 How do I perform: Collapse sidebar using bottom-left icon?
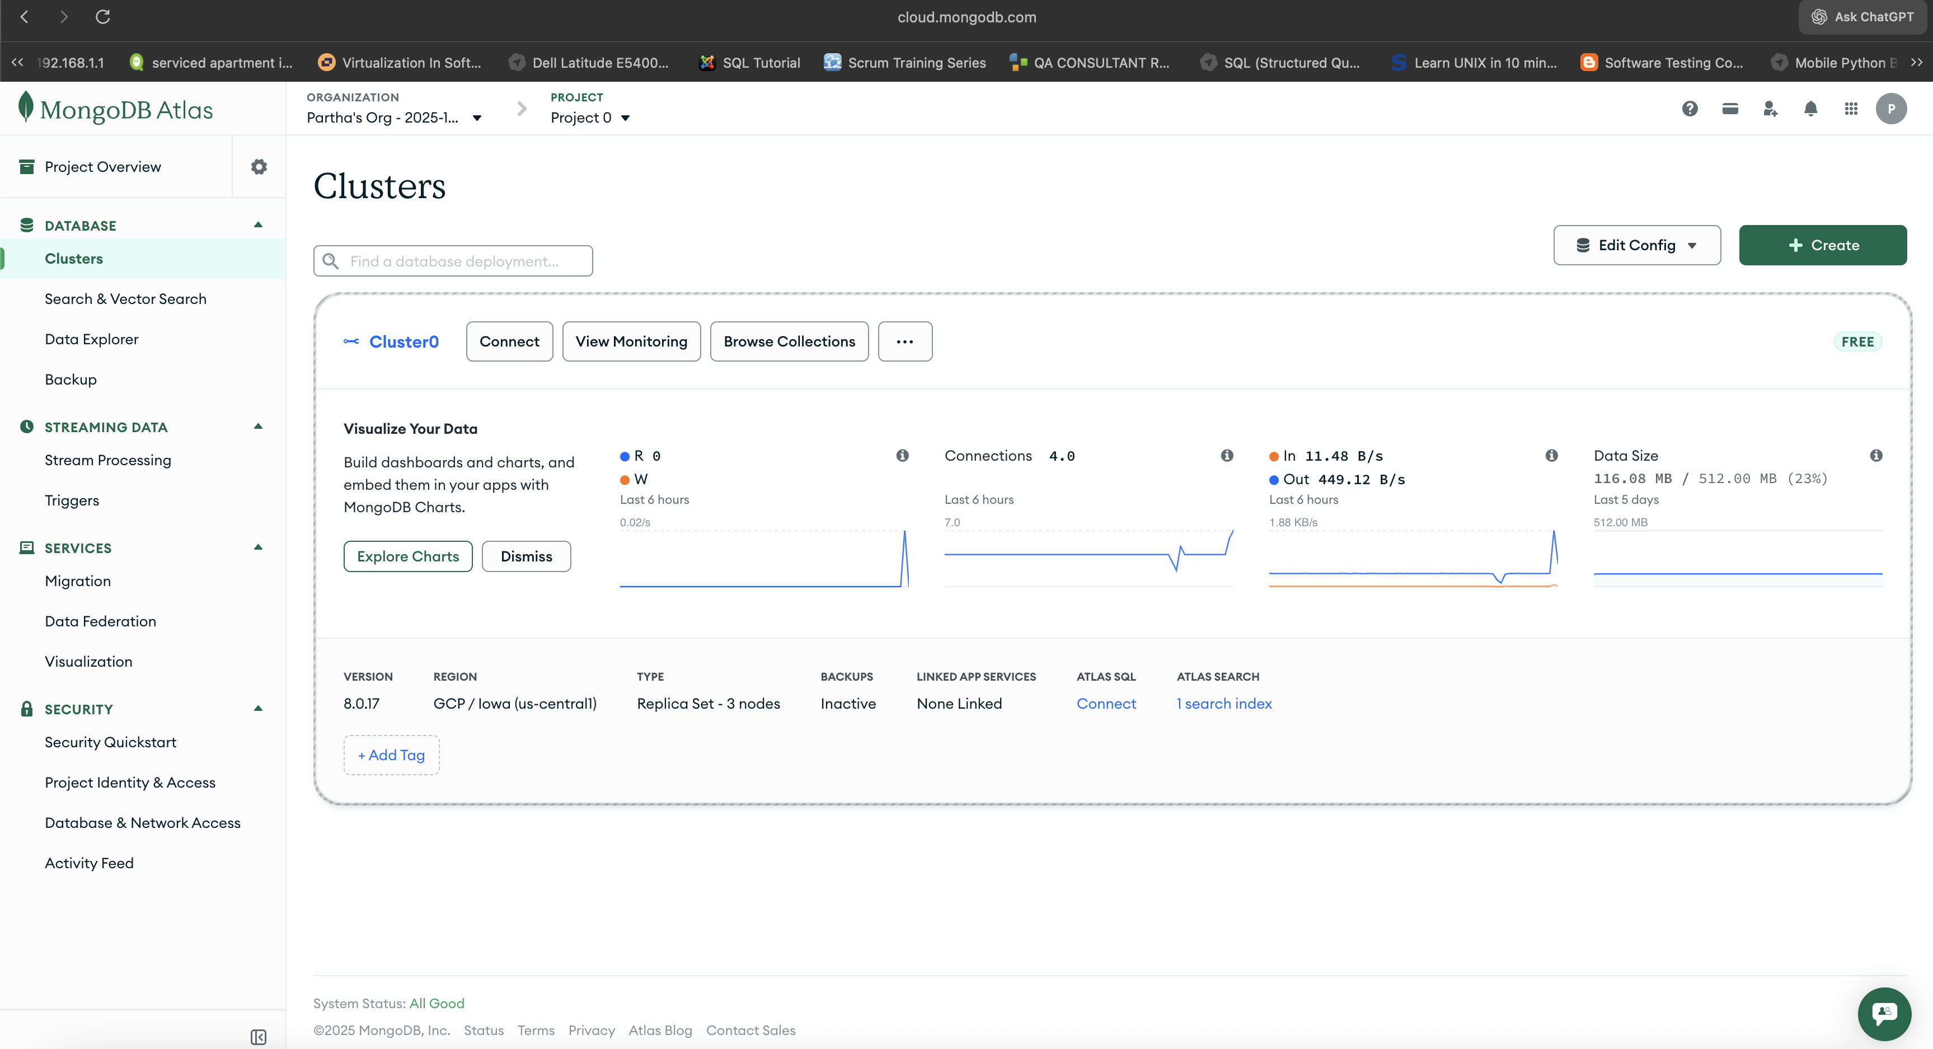coord(258,1036)
